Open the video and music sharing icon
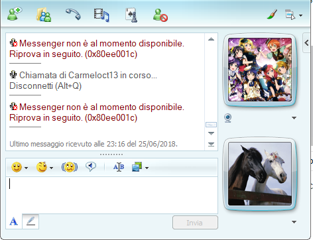This screenshot has width=313, height=240. click(x=101, y=15)
